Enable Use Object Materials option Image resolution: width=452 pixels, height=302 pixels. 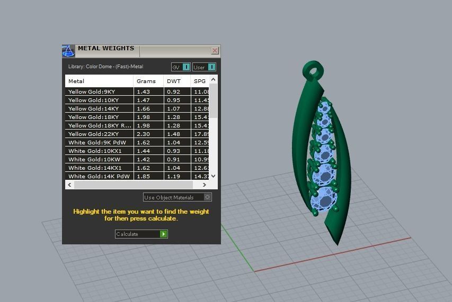178,197
